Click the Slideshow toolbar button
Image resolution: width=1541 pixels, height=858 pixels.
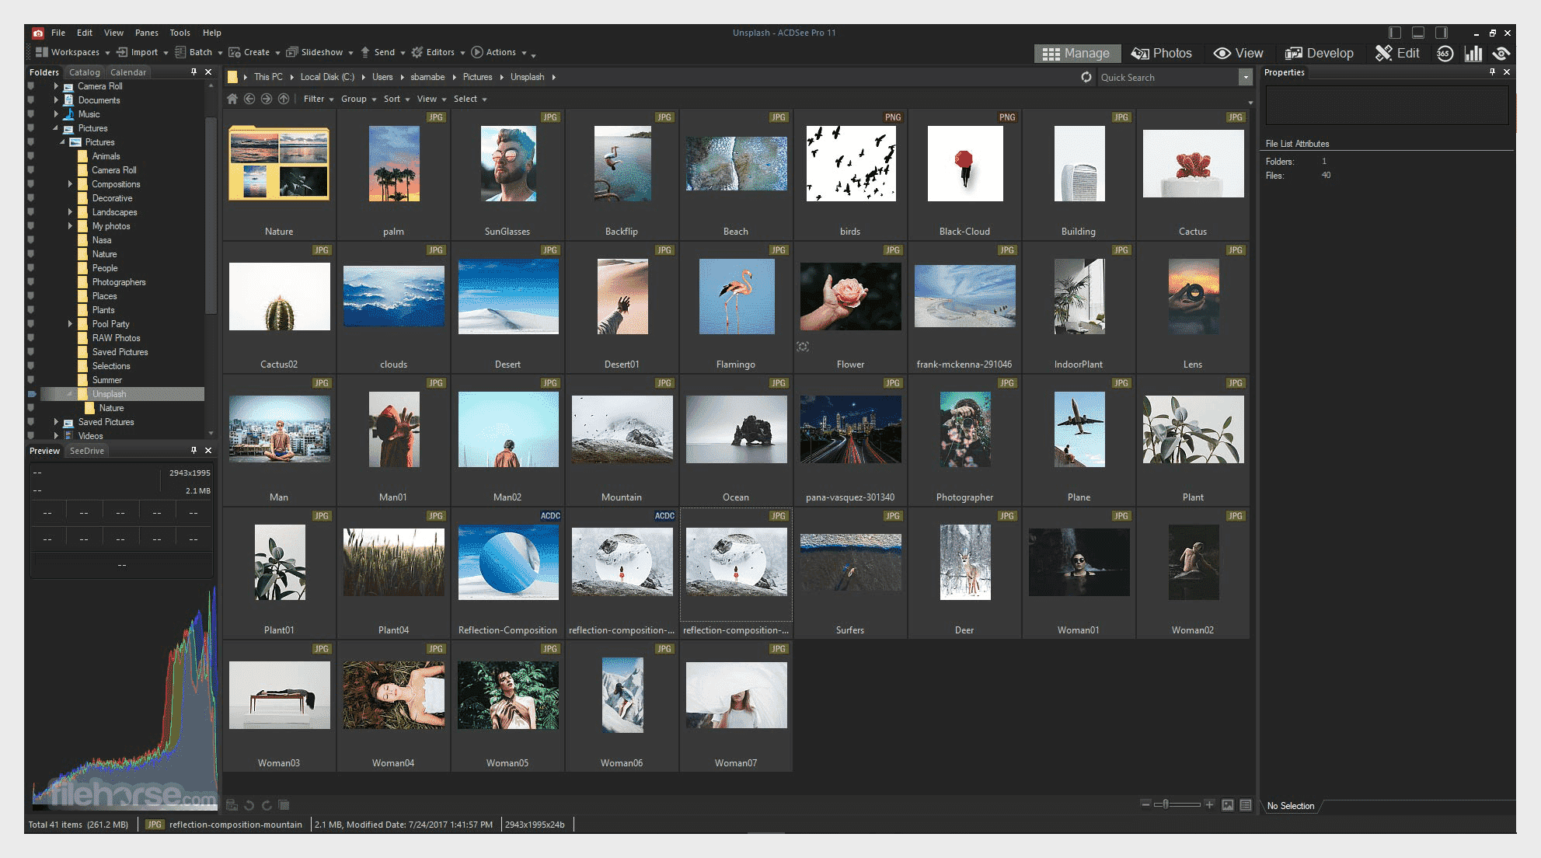[319, 52]
